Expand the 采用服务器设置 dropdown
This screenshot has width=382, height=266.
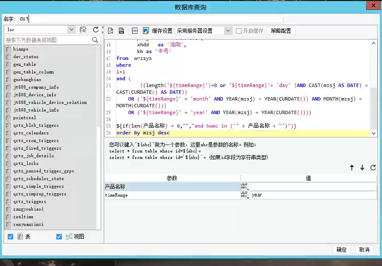click(x=228, y=31)
